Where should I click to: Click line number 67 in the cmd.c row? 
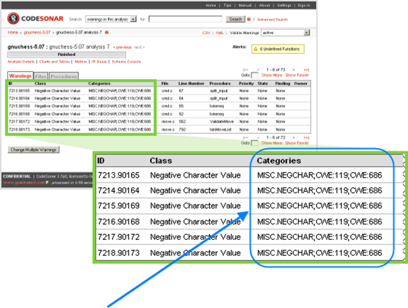click(181, 91)
